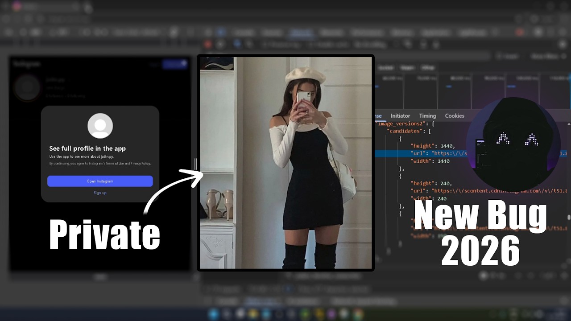The image size is (571, 321).
Task: Select the "candidates": [ line
Action: tap(409, 131)
